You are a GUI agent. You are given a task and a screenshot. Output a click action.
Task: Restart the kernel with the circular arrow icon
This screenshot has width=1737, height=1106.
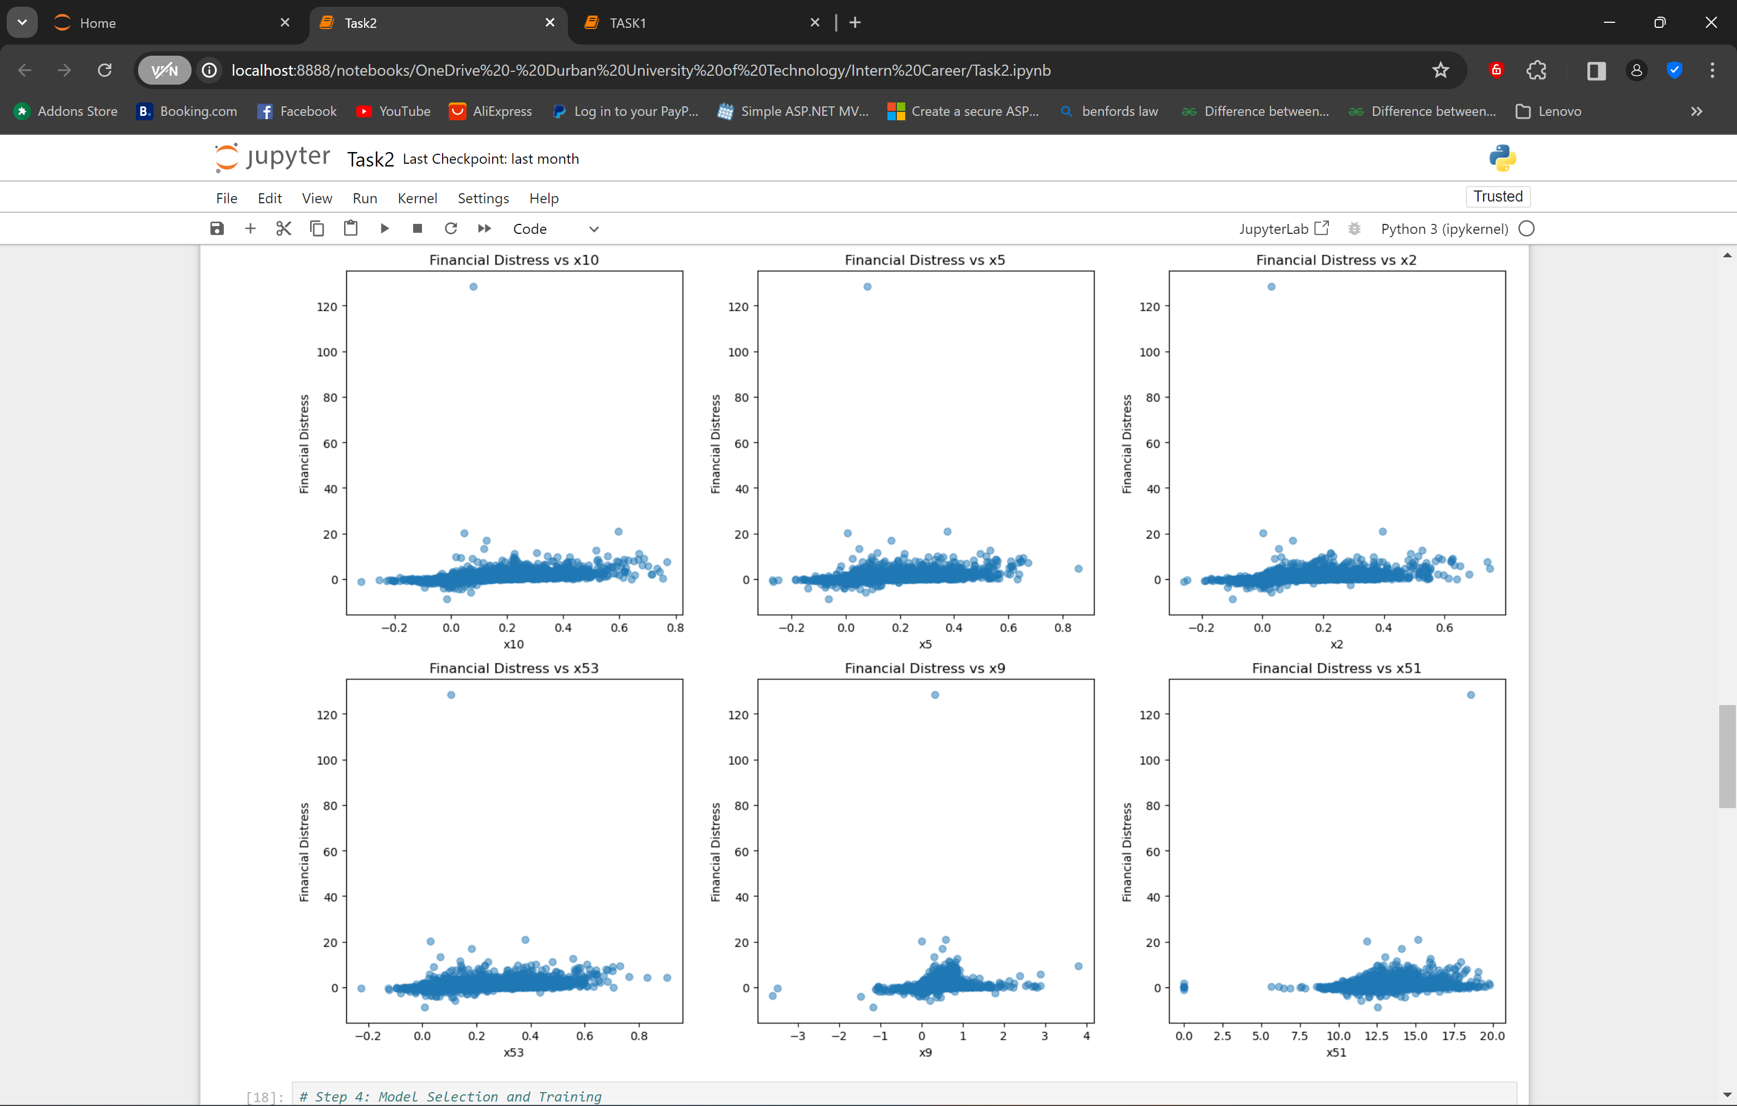[x=451, y=229]
